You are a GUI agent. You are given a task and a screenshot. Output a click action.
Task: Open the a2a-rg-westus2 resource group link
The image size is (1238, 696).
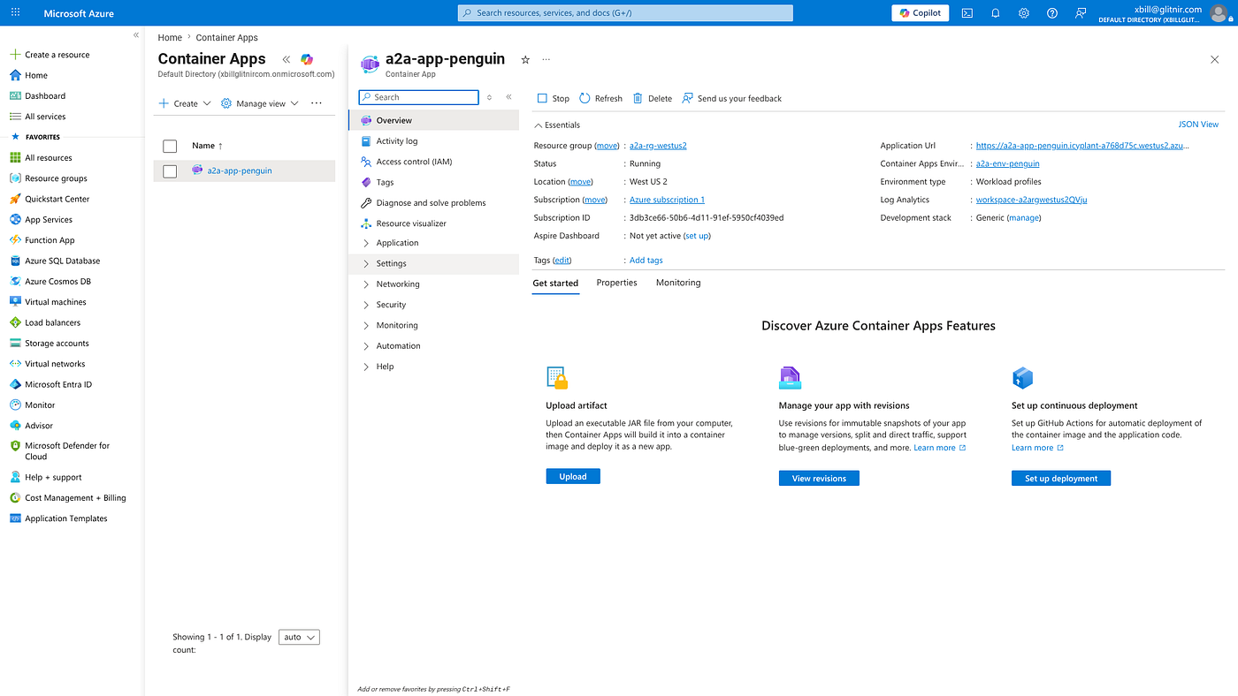click(658, 146)
